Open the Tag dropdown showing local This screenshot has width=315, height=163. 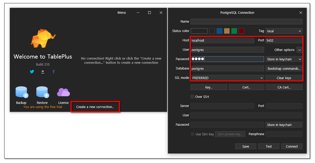(x=284, y=31)
